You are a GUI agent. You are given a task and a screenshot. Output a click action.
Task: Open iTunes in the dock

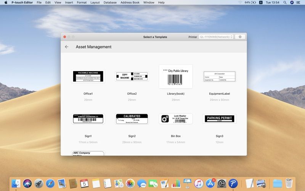pyautogui.click(x=199, y=183)
